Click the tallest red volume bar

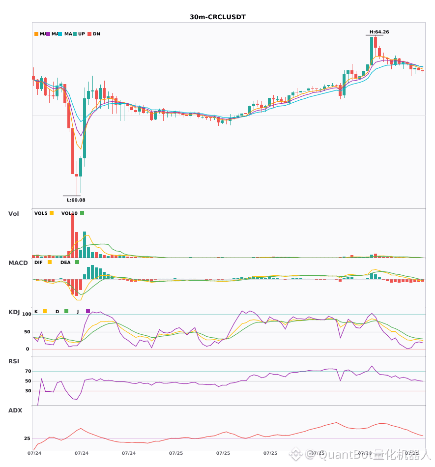pyautogui.click(x=73, y=235)
